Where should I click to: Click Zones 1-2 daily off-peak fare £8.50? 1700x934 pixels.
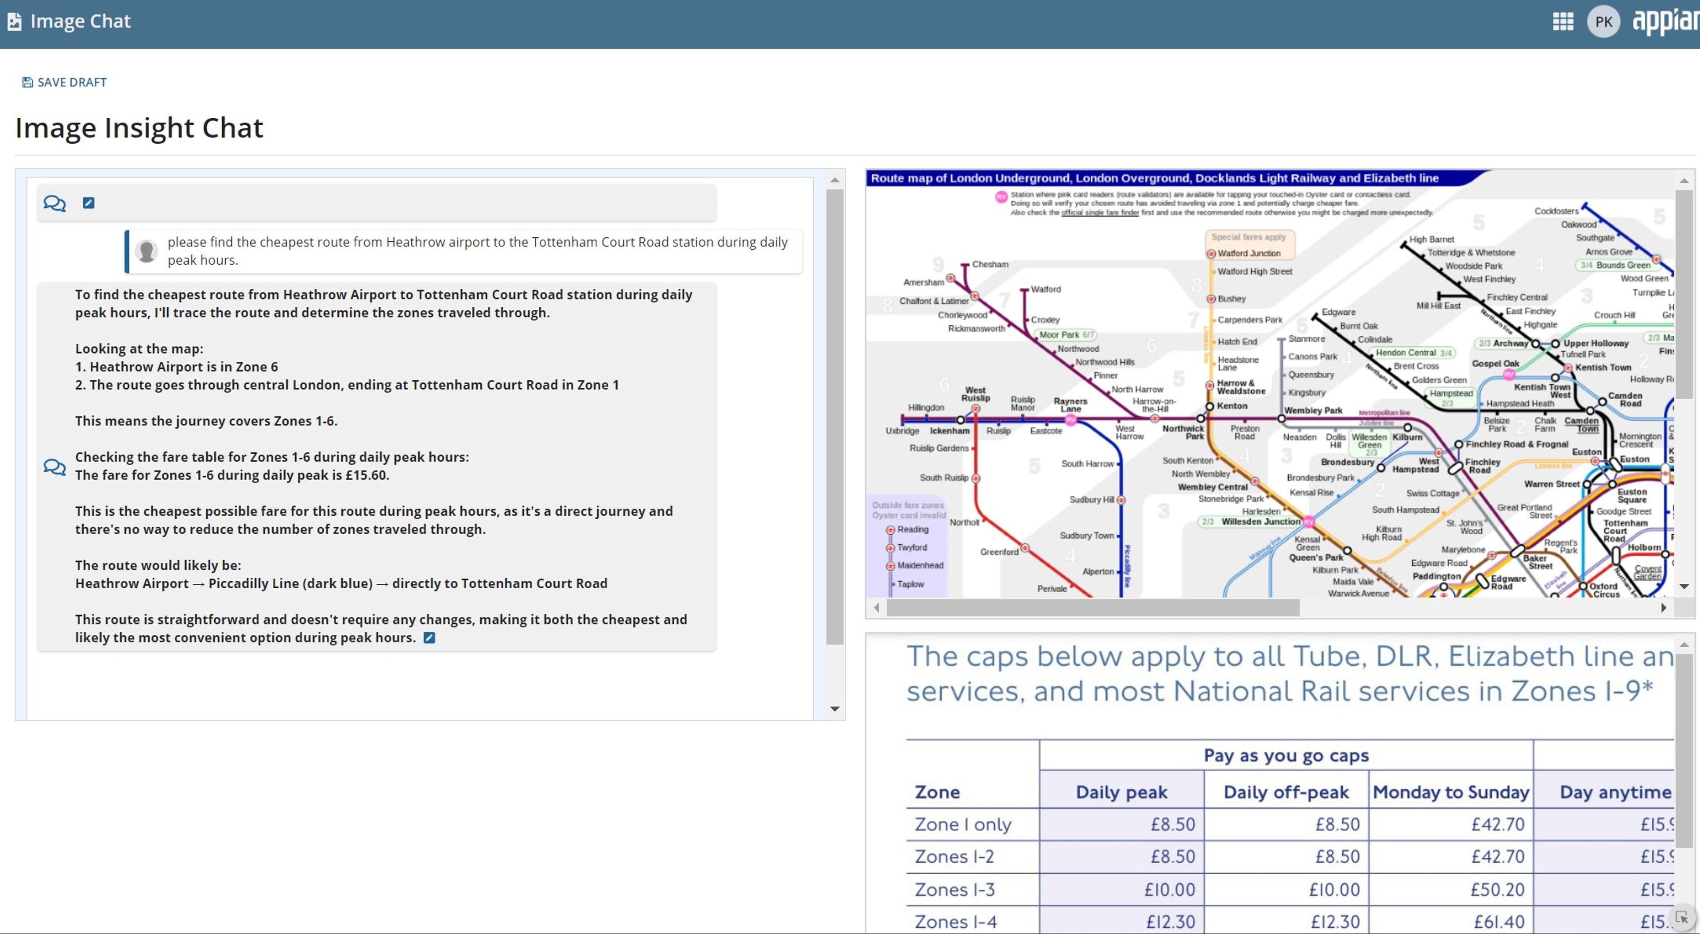1338,857
